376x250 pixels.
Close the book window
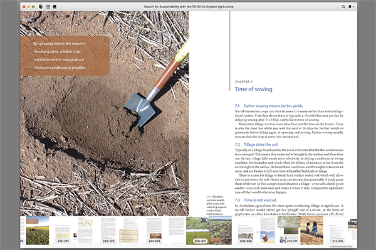tap(24, 6)
